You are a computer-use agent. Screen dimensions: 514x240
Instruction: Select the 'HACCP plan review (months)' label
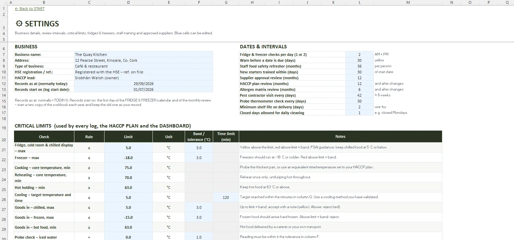[x=292, y=84]
